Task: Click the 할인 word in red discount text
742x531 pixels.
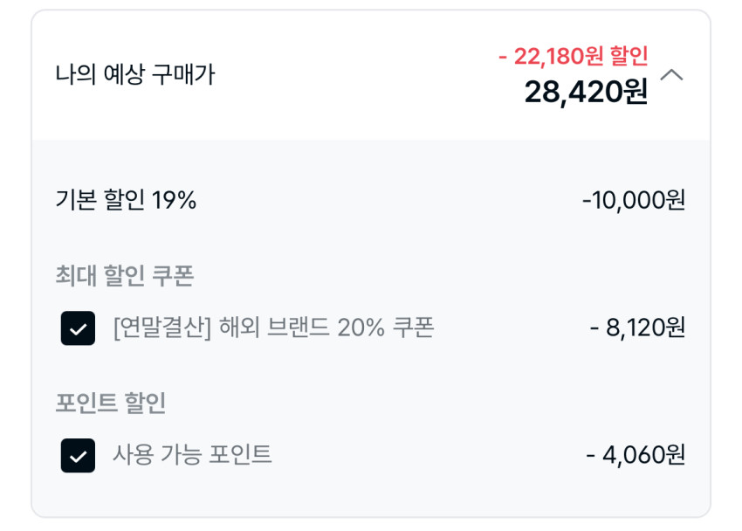Action: tap(629, 57)
